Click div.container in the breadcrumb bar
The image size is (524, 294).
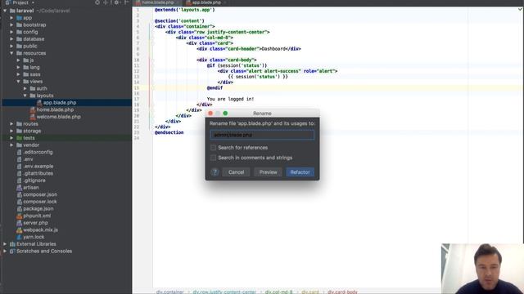169,292
